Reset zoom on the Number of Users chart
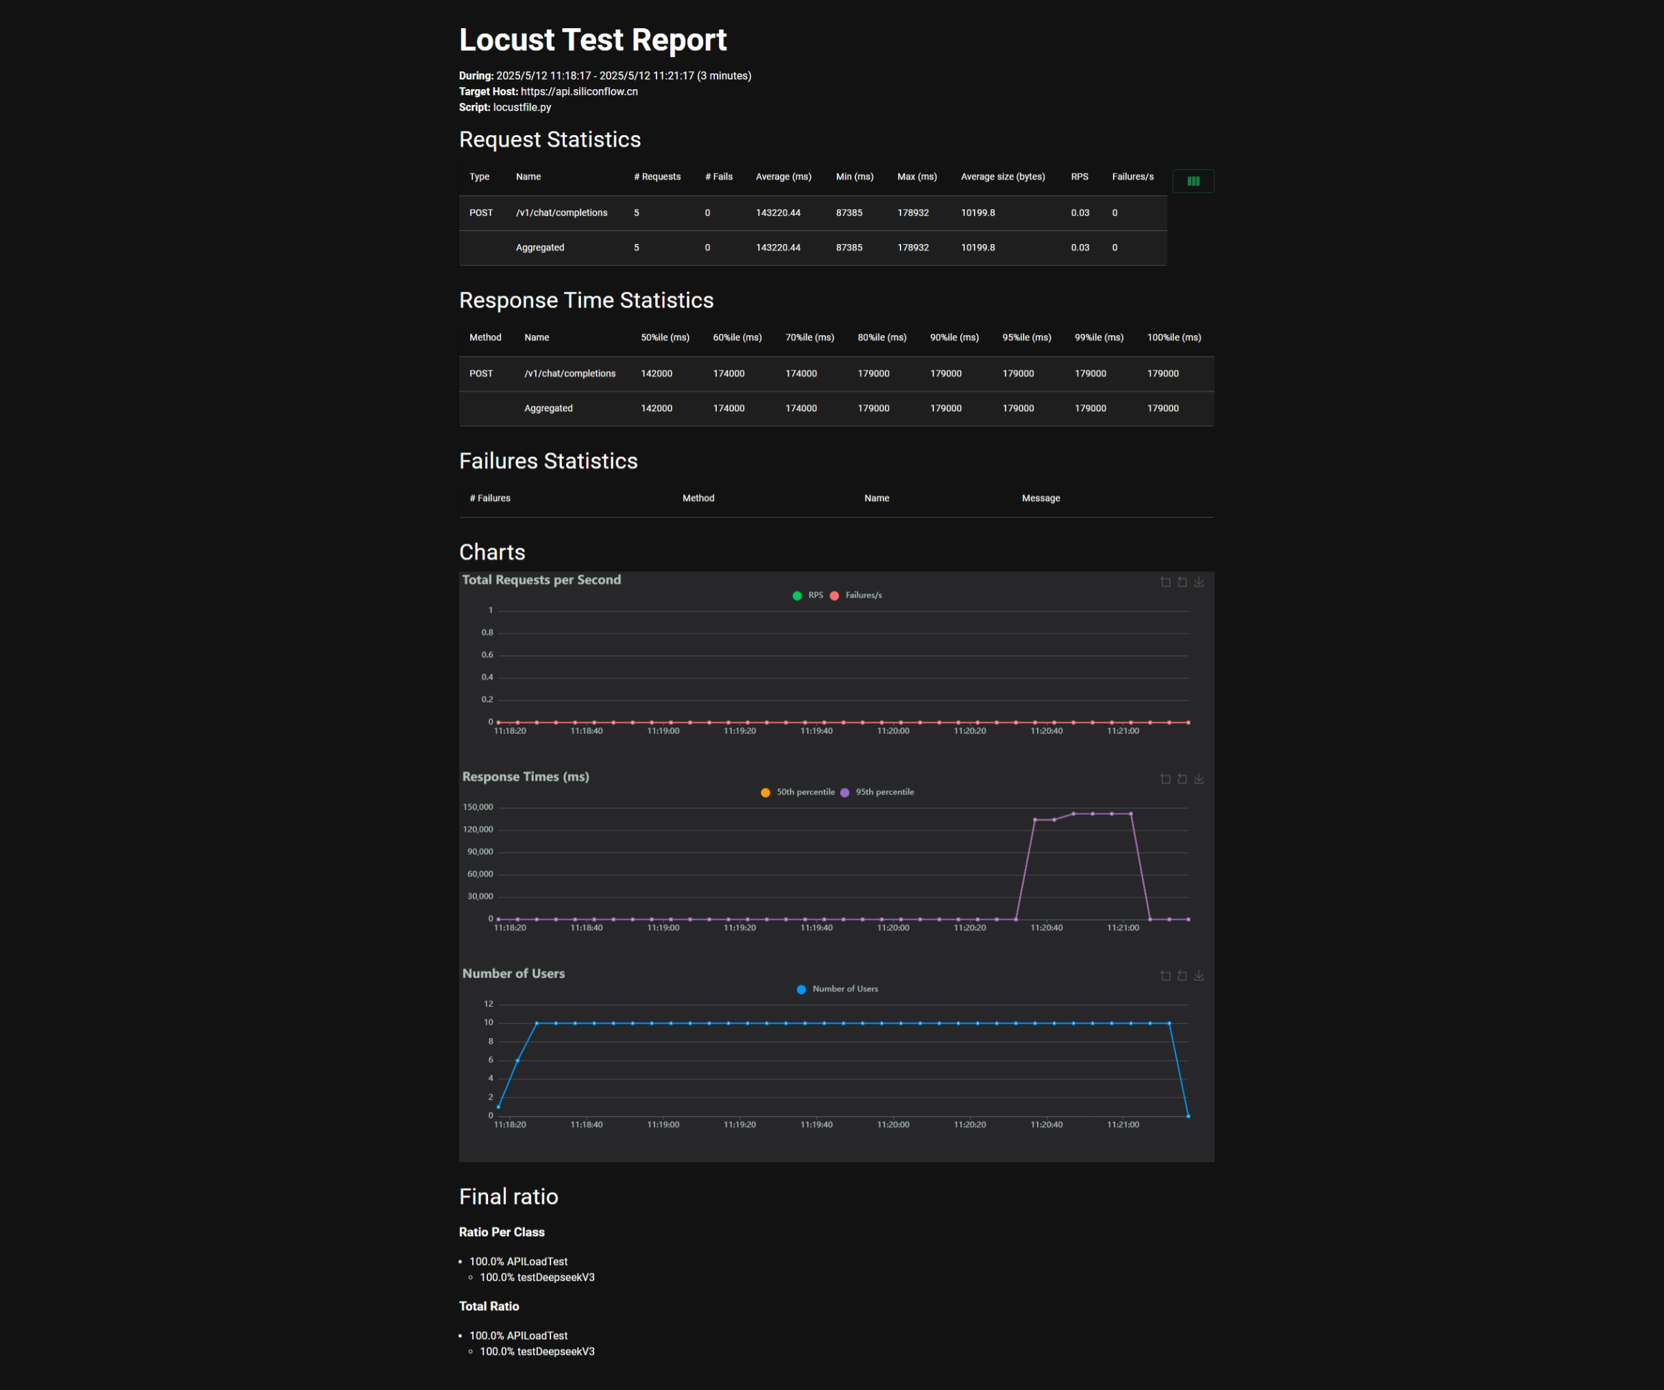This screenshot has width=1664, height=1390. pos(1182,975)
